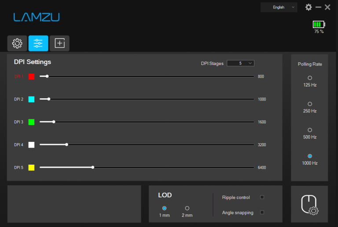Enable the Ripple control checkbox
Viewport: 338px width, 227px height.
click(262, 197)
